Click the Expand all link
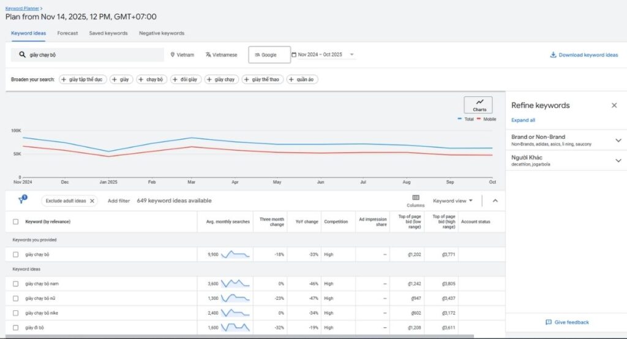 click(523, 120)
